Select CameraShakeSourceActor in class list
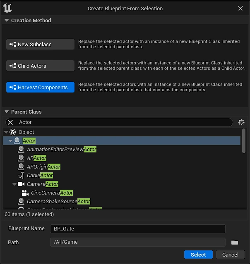250x264 pixels. pos(58,202)
